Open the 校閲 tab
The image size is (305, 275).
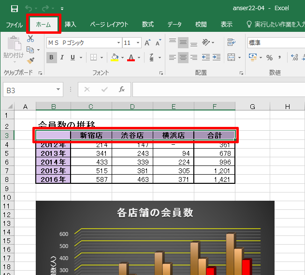tap(201, 25)
